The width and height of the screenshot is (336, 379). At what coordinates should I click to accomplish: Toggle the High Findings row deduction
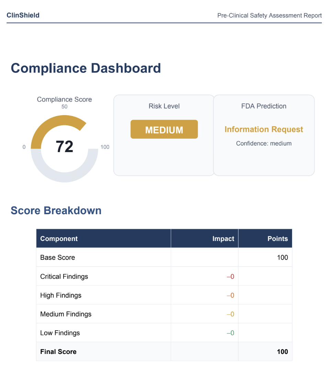click(x=230, y=295)
